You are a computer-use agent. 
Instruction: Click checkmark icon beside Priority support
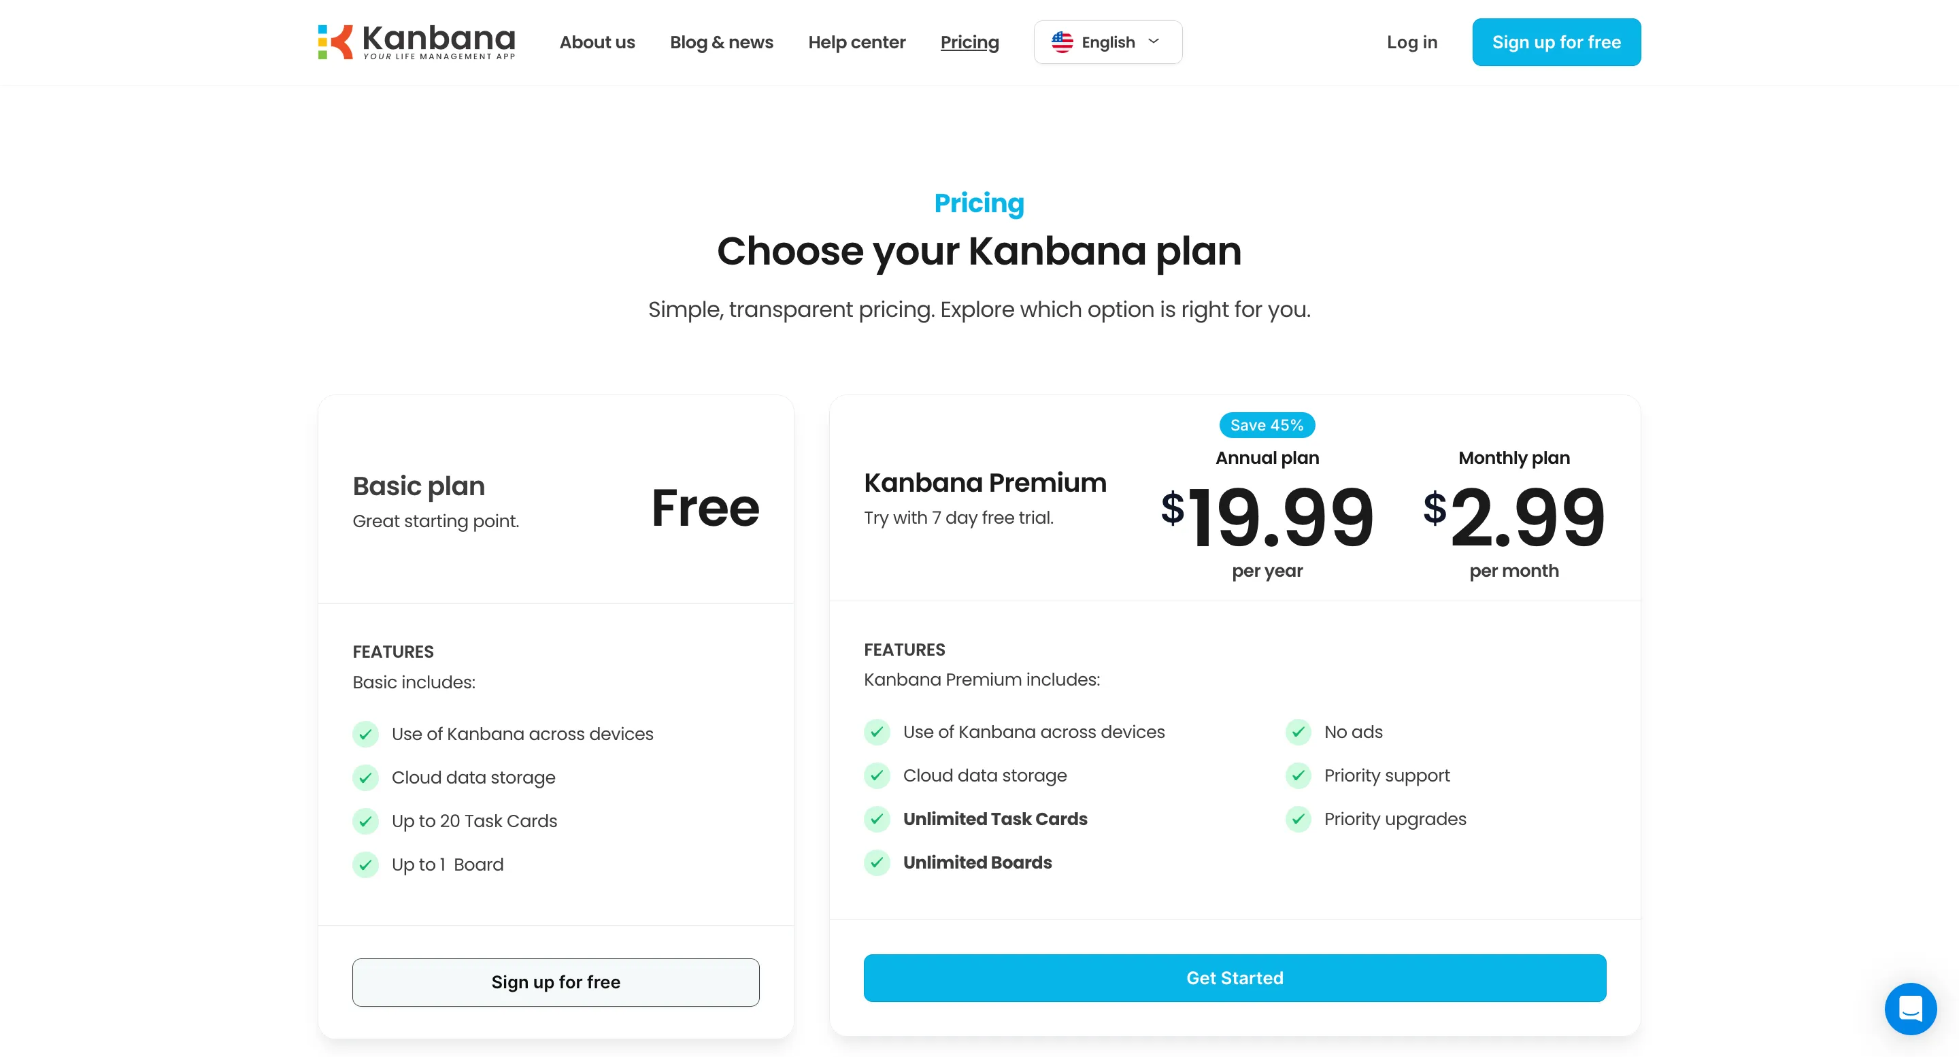[x=1298, y=775]
